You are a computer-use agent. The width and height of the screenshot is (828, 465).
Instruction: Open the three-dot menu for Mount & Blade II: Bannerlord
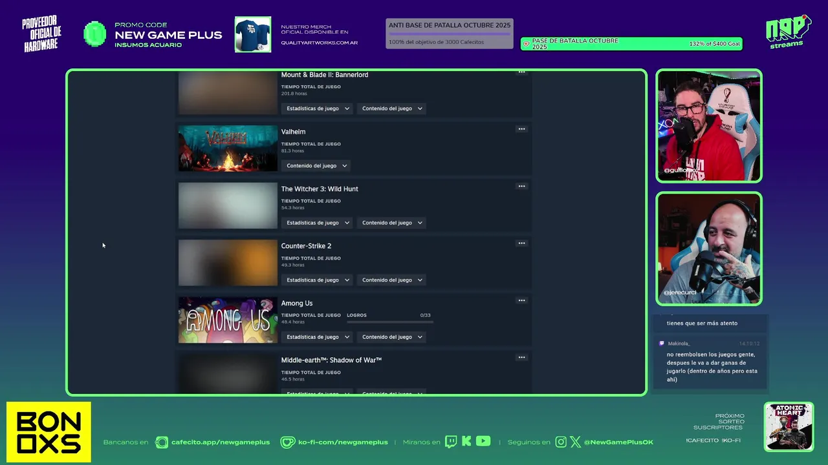pyautogui.click(x=521, y=72)
